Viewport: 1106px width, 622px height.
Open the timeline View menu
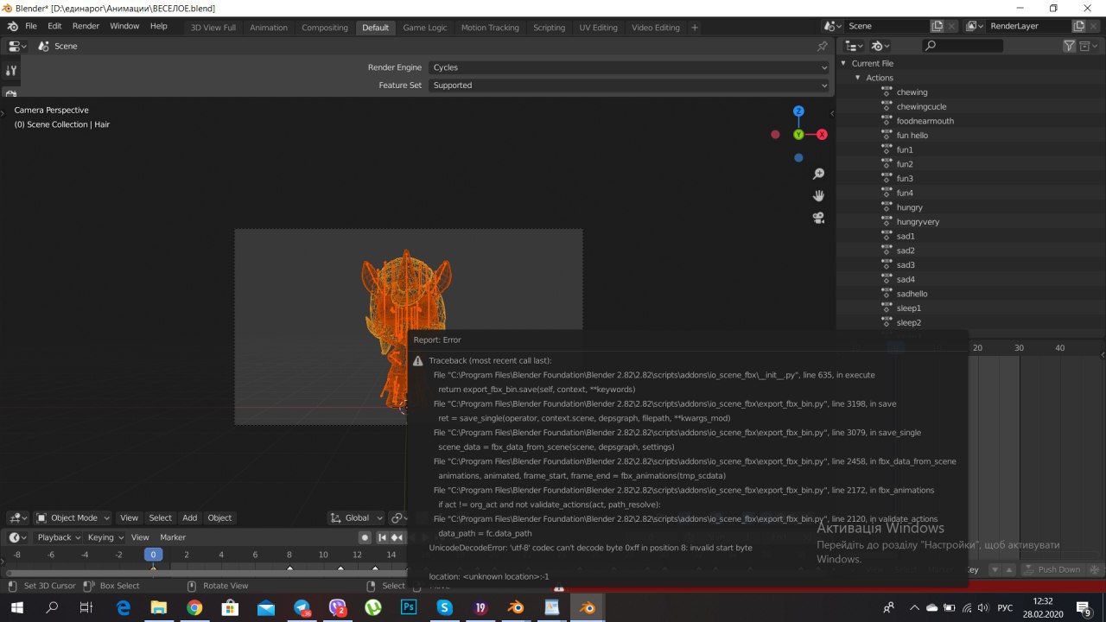tap(140, 537)
